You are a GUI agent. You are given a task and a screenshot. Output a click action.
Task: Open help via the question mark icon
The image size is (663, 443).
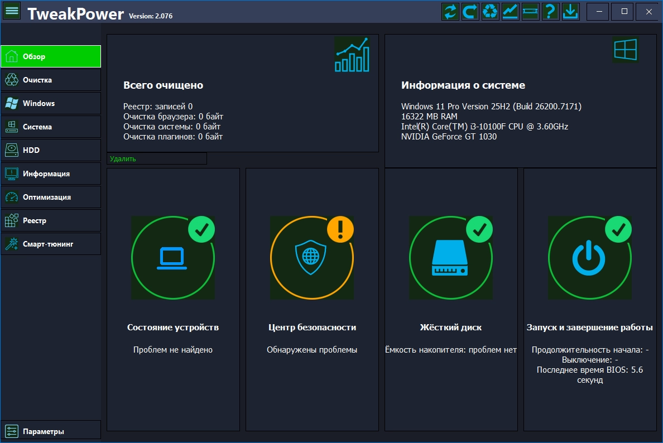pos(550,11)
